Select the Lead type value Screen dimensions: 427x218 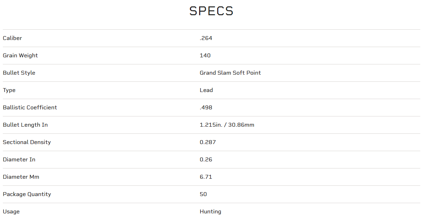click(206, 90)
